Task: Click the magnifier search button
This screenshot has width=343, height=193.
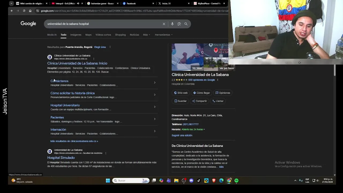Action: [186, 24]
